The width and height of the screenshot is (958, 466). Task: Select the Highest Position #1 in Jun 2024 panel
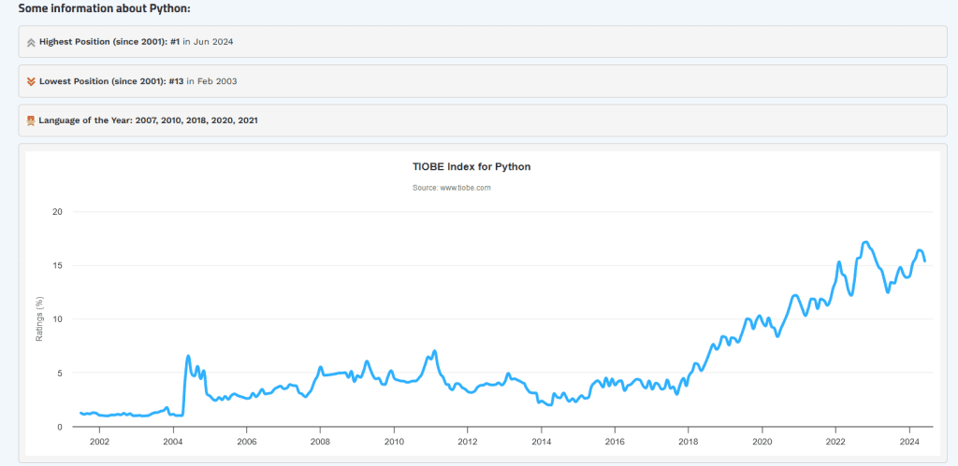click(483, 42)
